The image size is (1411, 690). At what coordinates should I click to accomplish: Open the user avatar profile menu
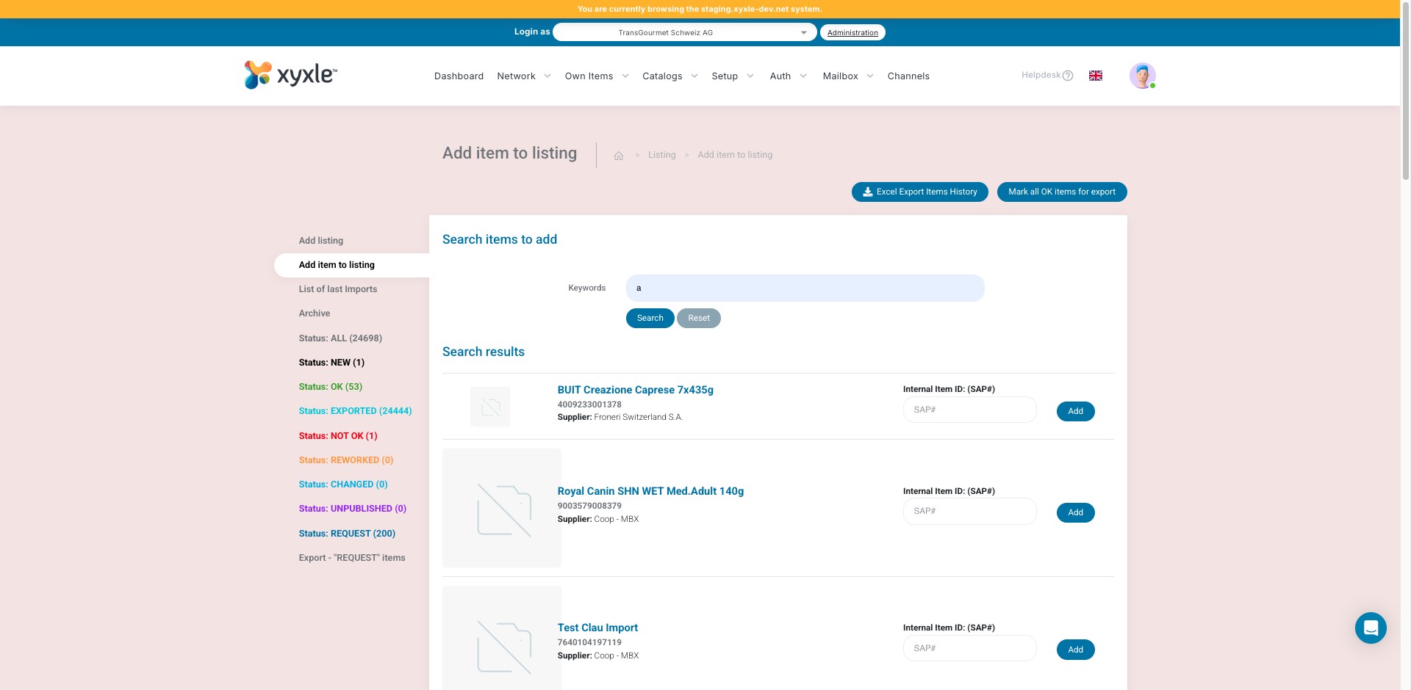pyautogui.click(x=1142, y=76)
